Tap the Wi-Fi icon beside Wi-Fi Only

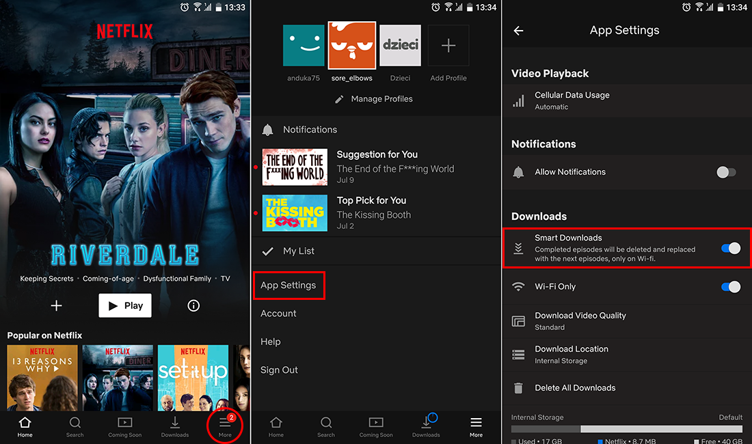coord(518,286)
